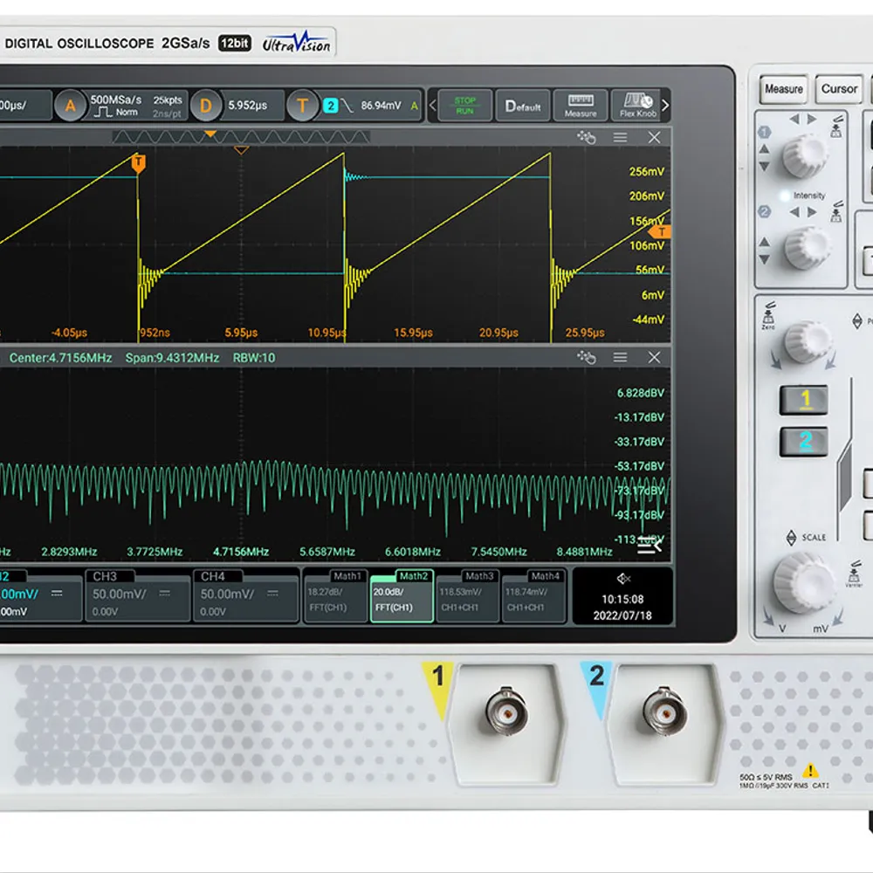This screenshot has width=873, height=873.
Task: Tap the orange T trigger icon
Action: (302, 107)
